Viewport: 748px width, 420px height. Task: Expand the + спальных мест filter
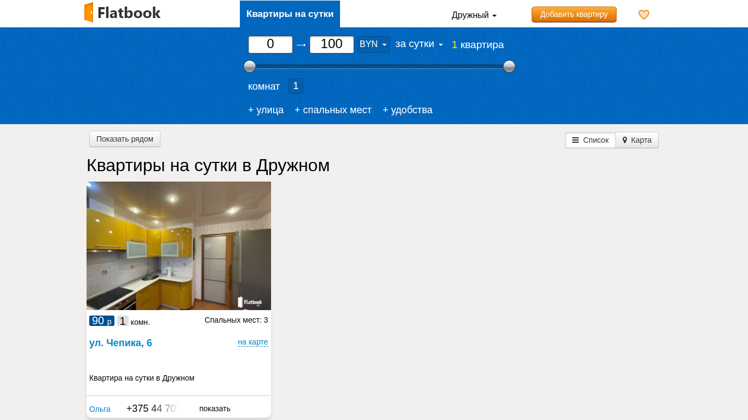point(333,110)
